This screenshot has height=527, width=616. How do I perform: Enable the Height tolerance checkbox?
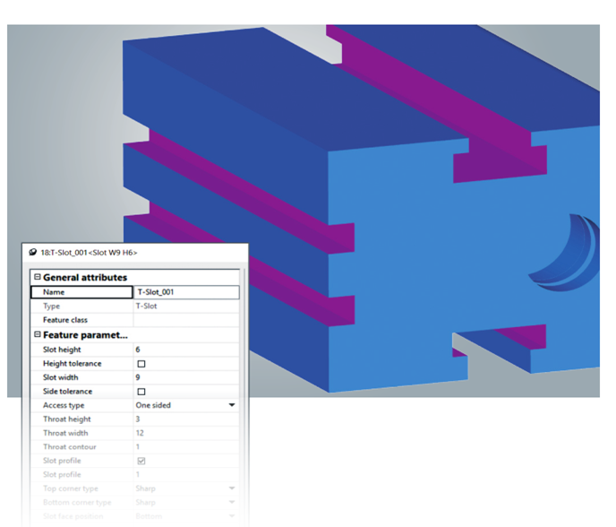pyautogui.click(x=141, y=364)
